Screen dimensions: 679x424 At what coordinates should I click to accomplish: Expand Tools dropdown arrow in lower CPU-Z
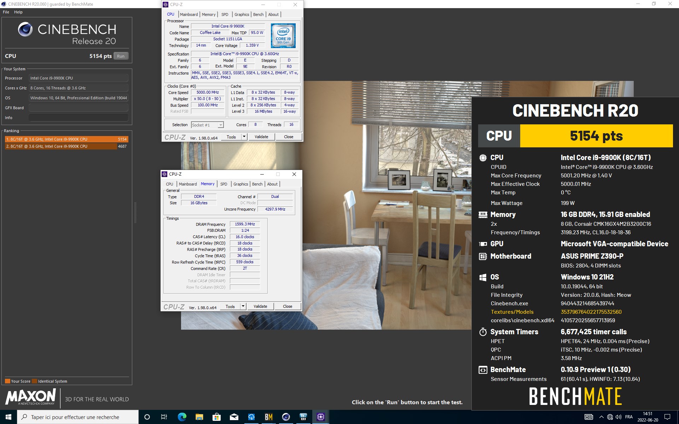tap(243, 306)
